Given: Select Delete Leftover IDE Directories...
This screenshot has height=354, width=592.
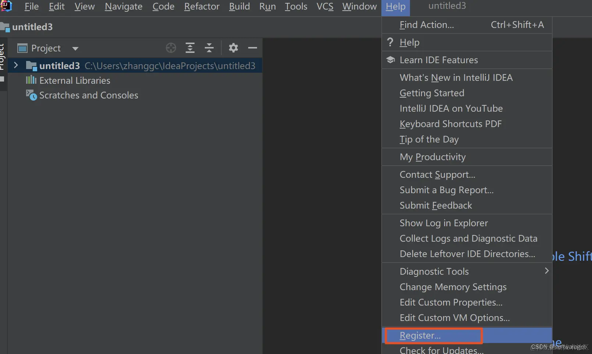Looking at the screenshot, I should point(467,254).
